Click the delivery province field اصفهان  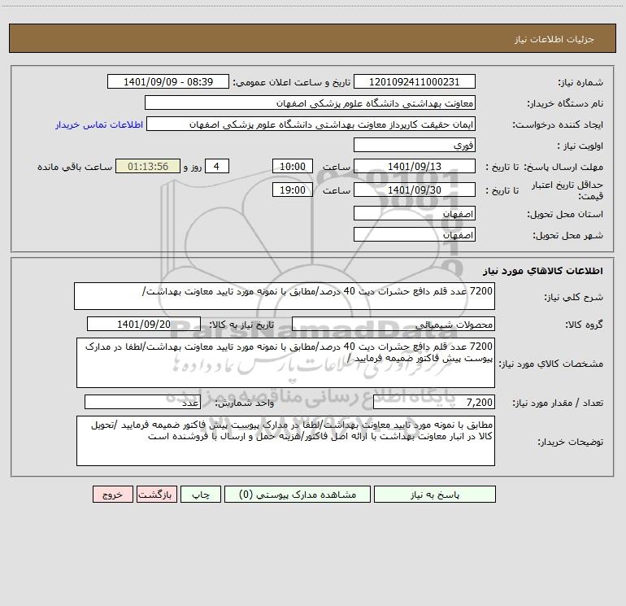[x=415, y=213]
